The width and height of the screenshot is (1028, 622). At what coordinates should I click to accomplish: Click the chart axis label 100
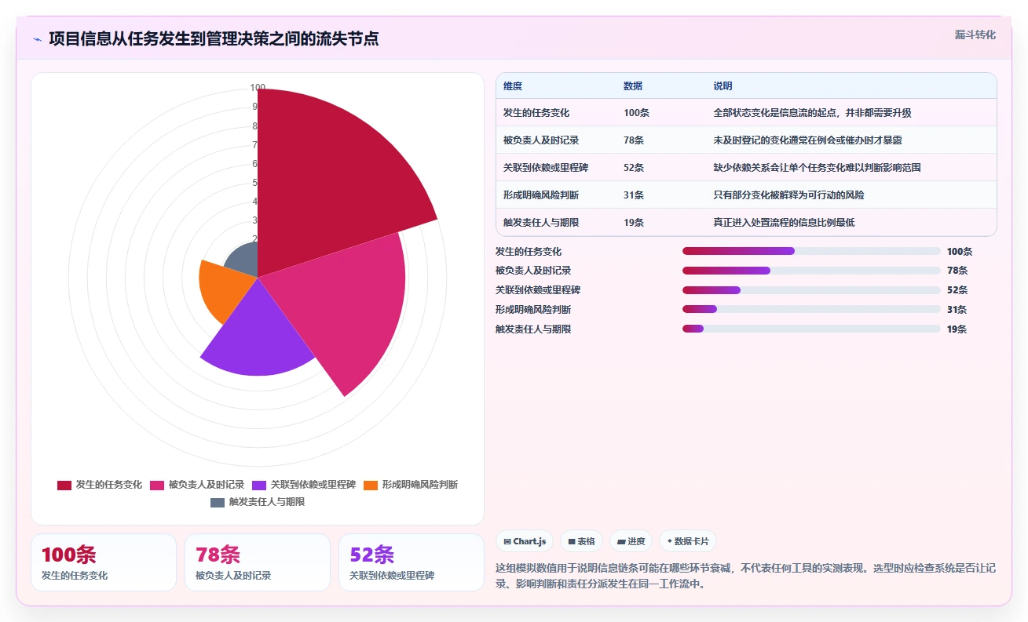point(258,87)
